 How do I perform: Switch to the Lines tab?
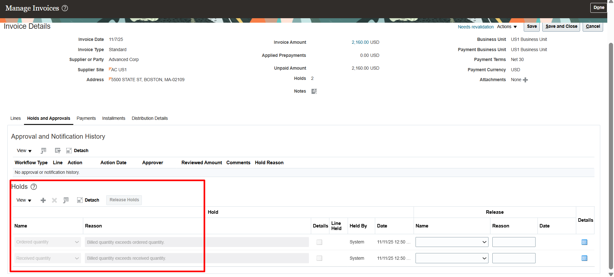coord(15,119)
